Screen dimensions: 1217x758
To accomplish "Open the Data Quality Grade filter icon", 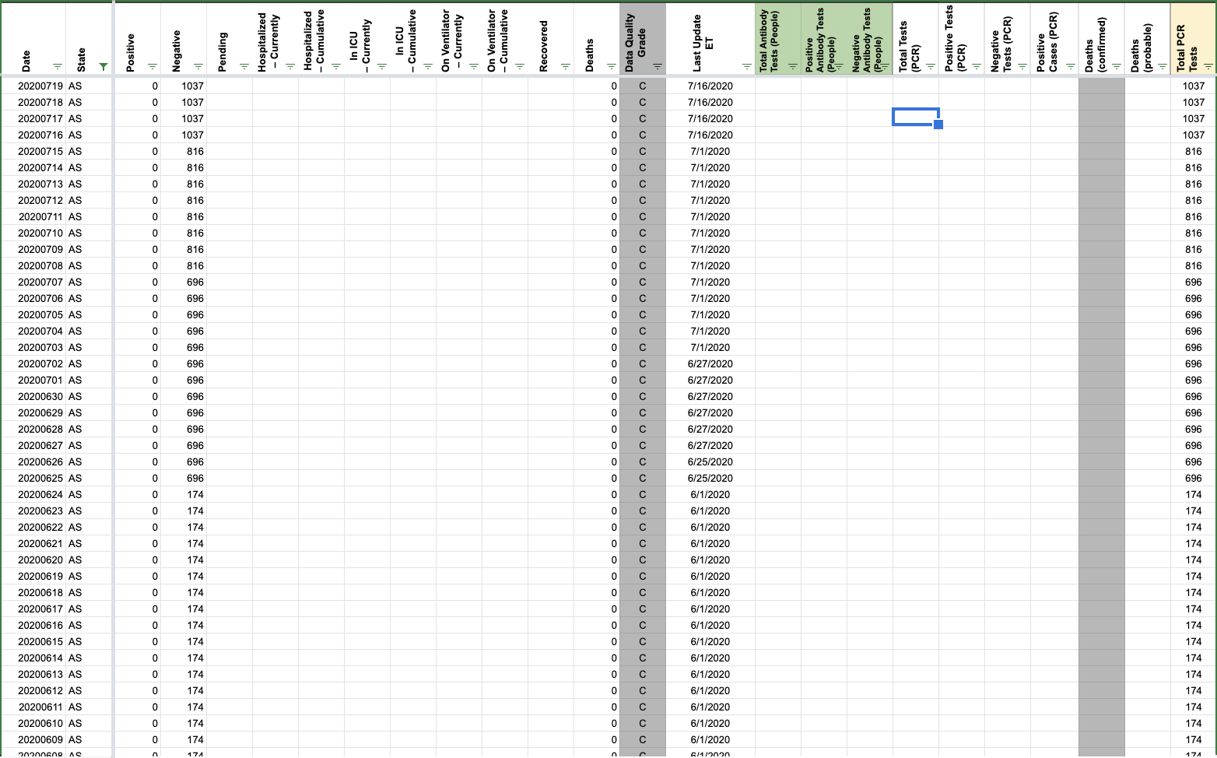I will pos(657,67).
